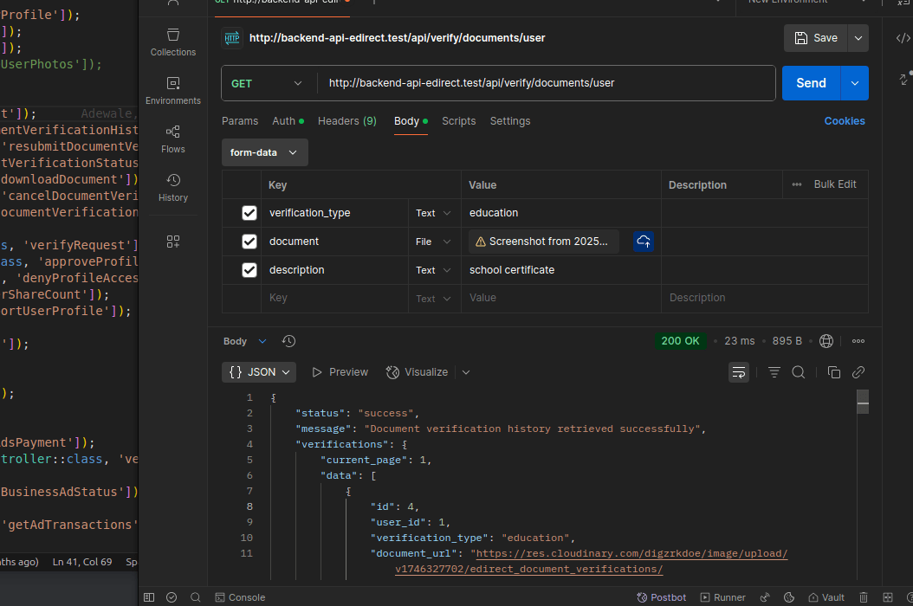The height and width of the screenshot is (606, 913).
Task: Switch to the Params tab
Action: click(240, 121)
